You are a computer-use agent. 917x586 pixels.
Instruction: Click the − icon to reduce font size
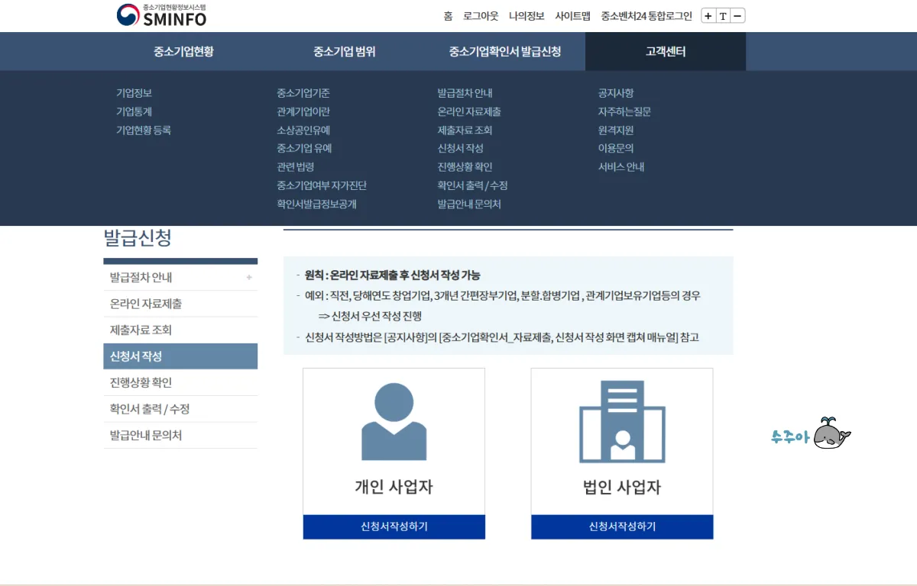(738, 14)
